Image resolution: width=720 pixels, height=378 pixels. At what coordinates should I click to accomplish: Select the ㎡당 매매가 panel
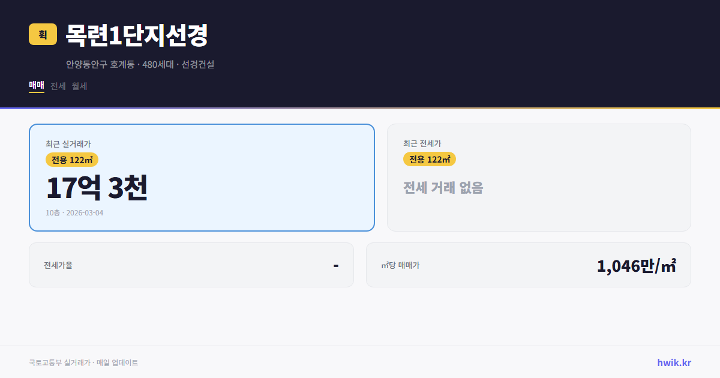point(528,265)
